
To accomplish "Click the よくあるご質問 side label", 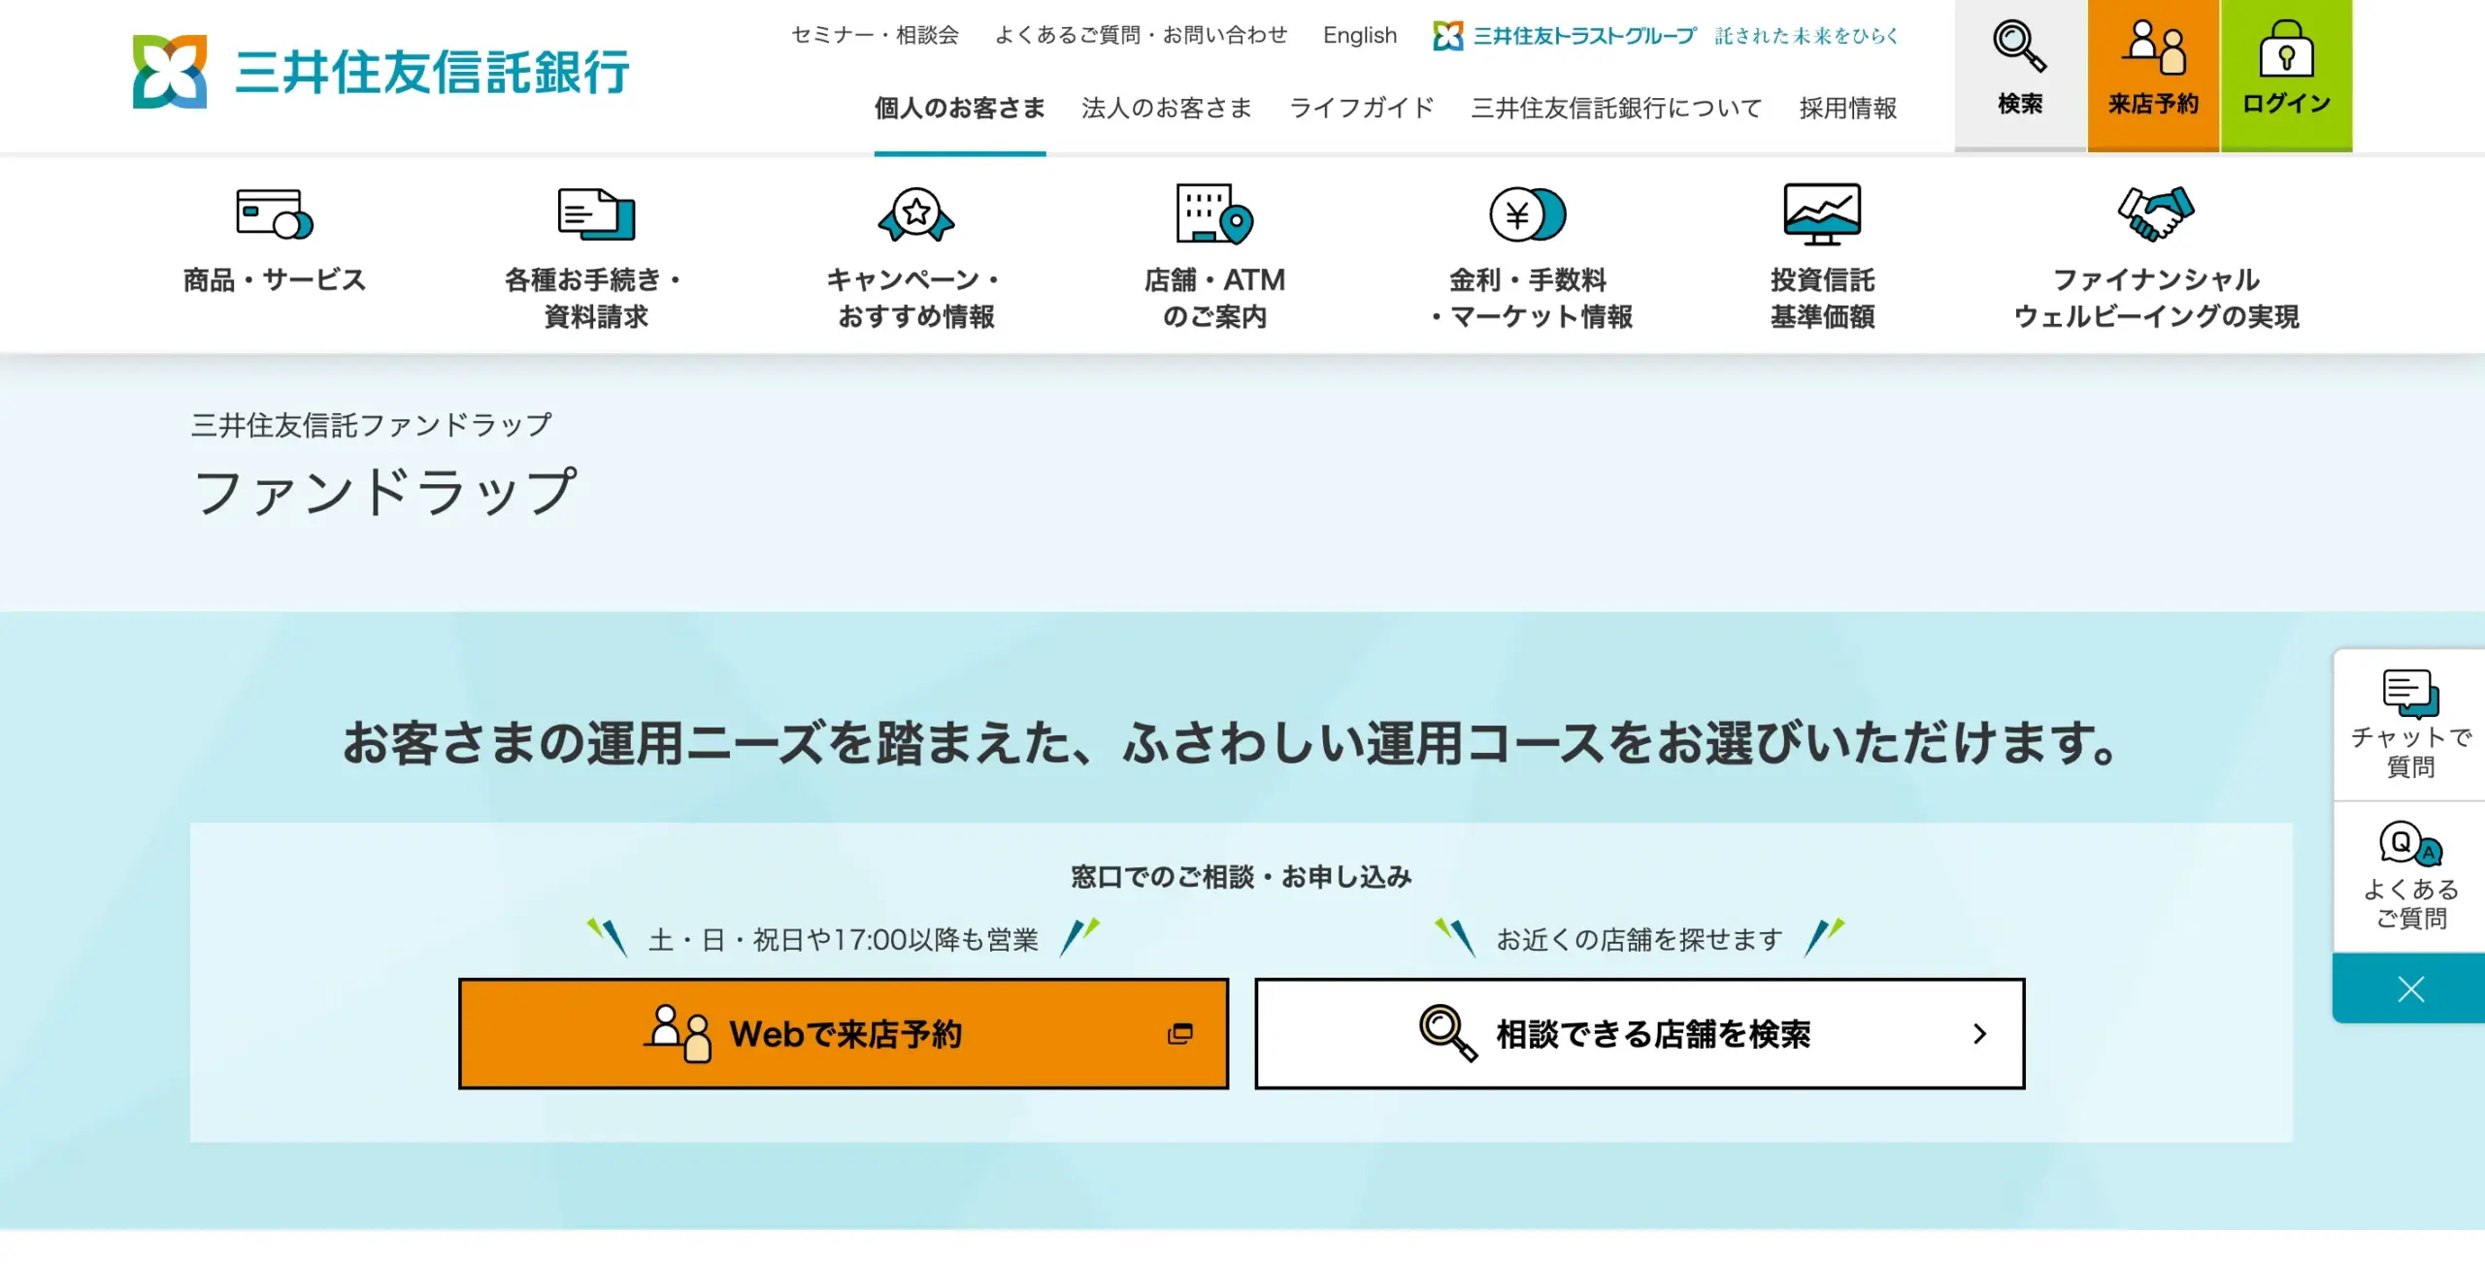I will (x=2410, y=903).
